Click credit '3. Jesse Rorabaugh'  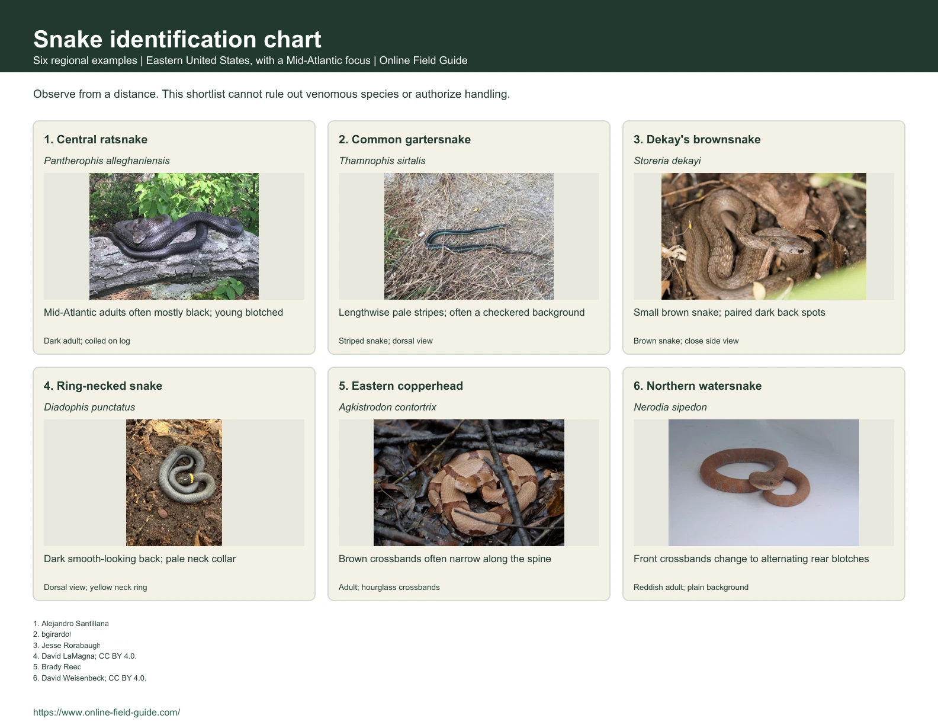click(67, 645)
